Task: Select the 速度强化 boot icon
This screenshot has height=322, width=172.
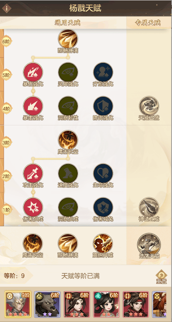Action: (x=68, y=174)
